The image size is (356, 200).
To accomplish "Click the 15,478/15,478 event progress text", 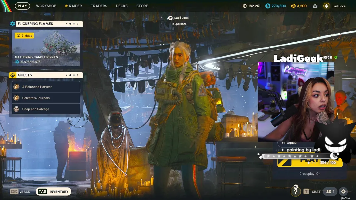I will pyautogui.click(x=30, y=62).
